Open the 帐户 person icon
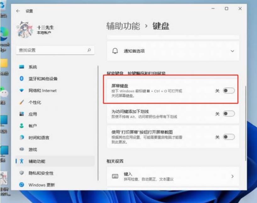Viewport: 257px width, 203px height. click(x=21, y=126)
